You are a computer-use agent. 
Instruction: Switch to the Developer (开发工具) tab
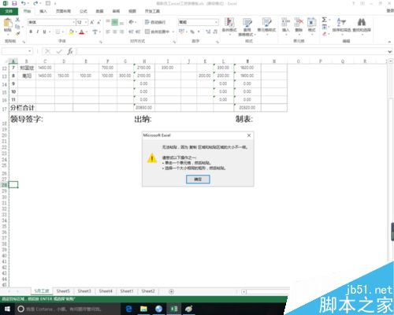[152, 11]
